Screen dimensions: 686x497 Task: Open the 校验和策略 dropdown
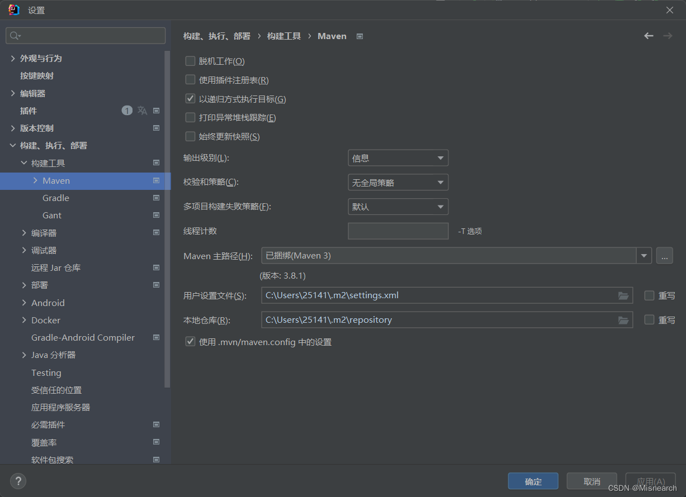(x=398, y=182)
